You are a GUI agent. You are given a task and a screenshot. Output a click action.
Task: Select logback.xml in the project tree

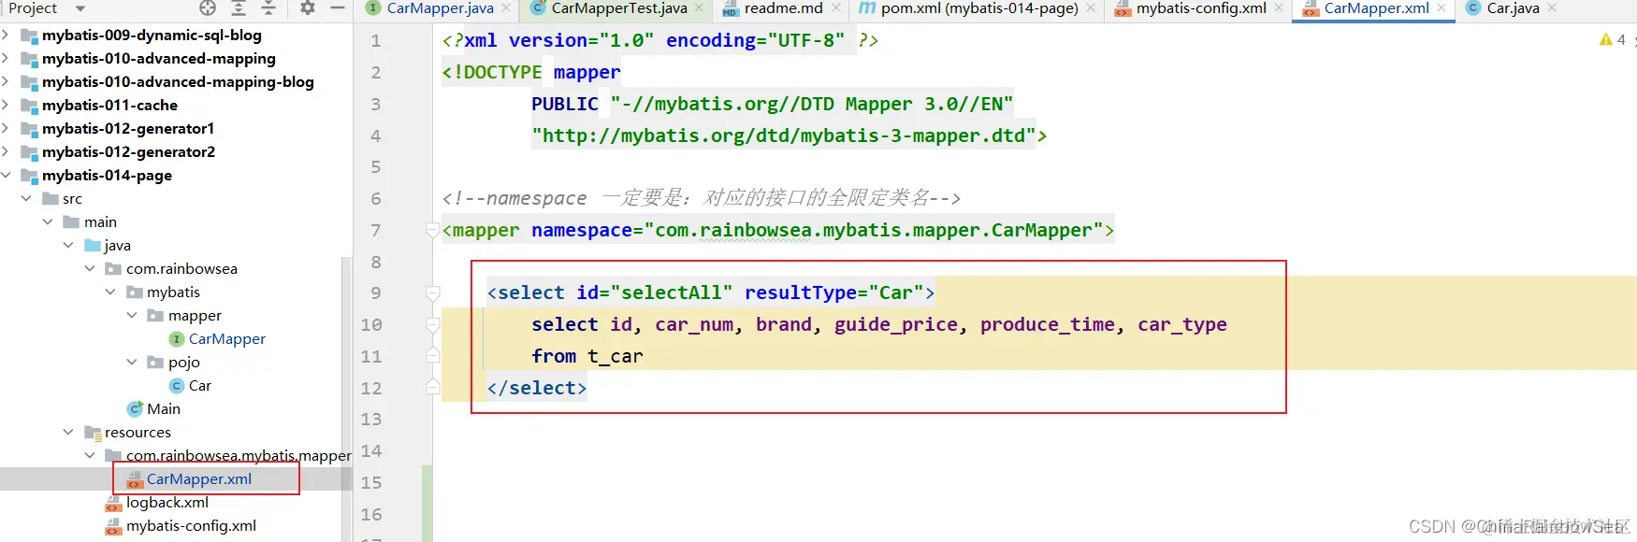(x=167, y=503)
